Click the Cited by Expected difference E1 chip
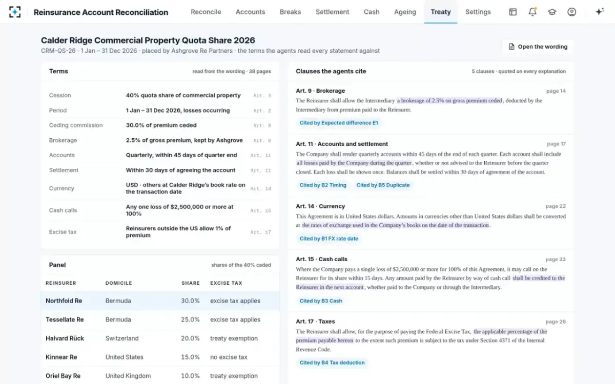This screenshot has height=384, width=615. coord(339,123)
